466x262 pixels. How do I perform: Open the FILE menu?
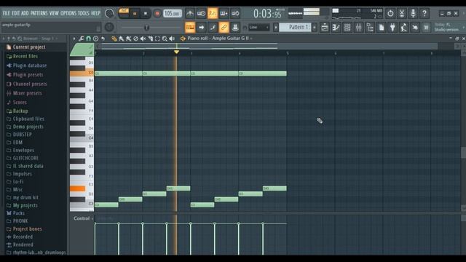7,13
